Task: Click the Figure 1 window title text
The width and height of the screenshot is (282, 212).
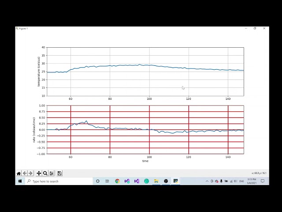Action: 23,28
